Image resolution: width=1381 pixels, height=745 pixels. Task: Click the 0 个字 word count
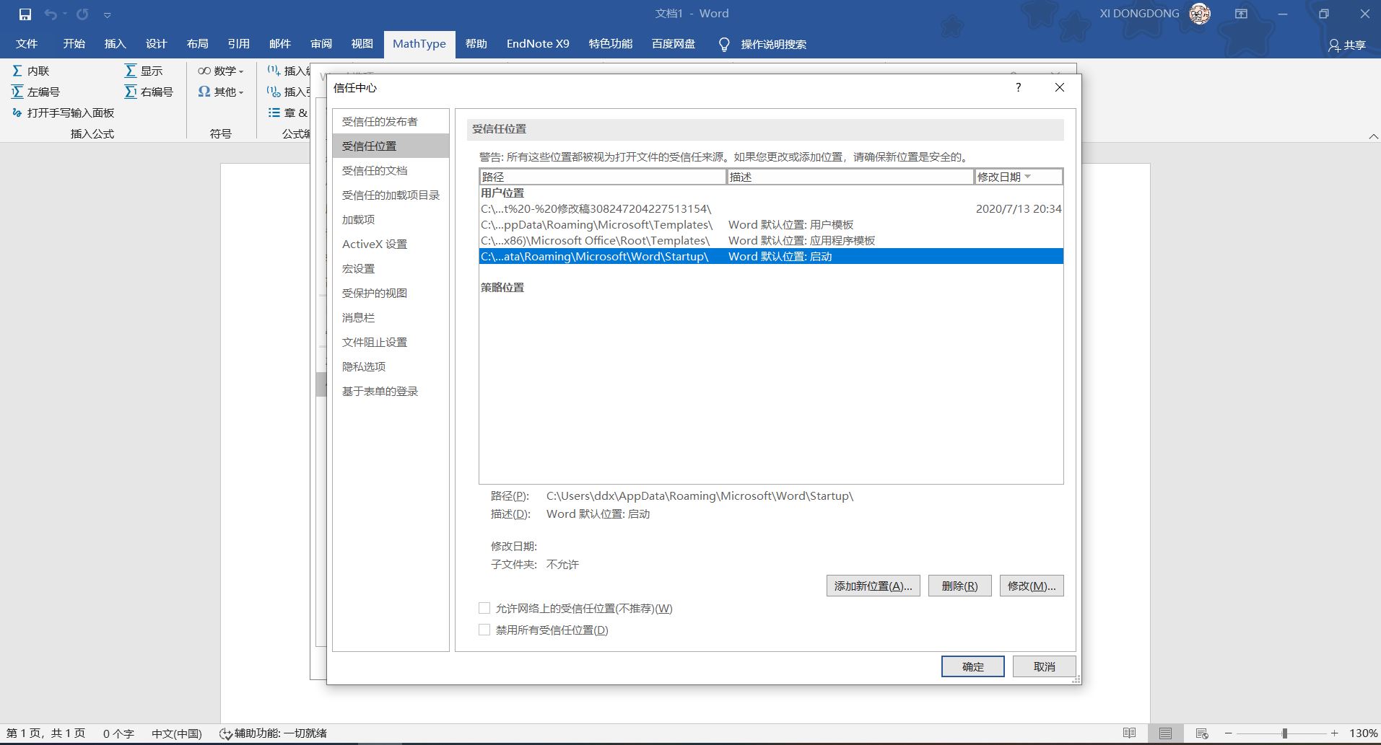coord(118,733)
